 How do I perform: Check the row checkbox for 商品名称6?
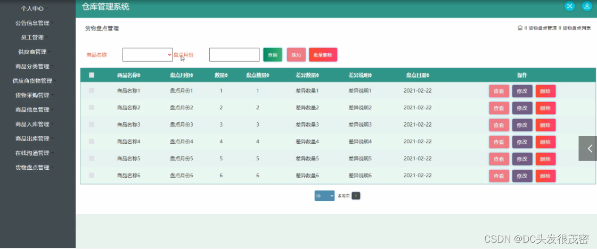click(x=92, y=175)
